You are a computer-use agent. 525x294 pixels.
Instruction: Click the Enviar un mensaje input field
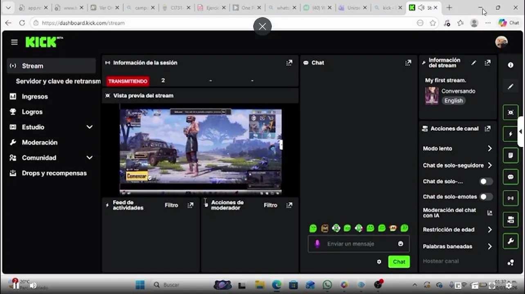[x=359, y=244]
